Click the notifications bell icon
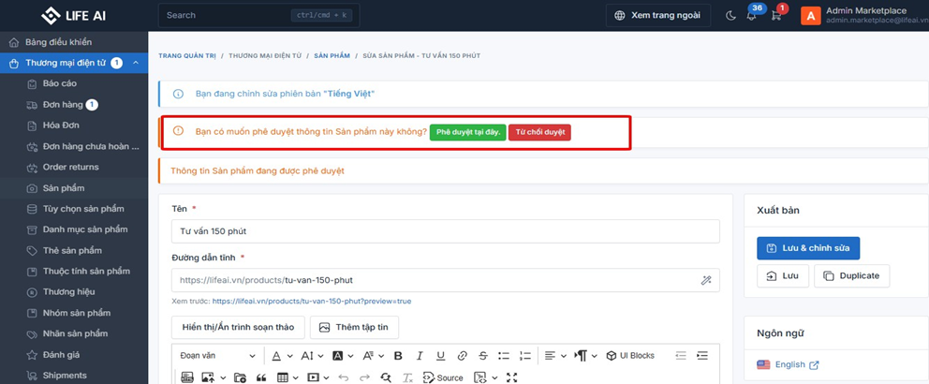929x384 pixels. pos(751,16)
